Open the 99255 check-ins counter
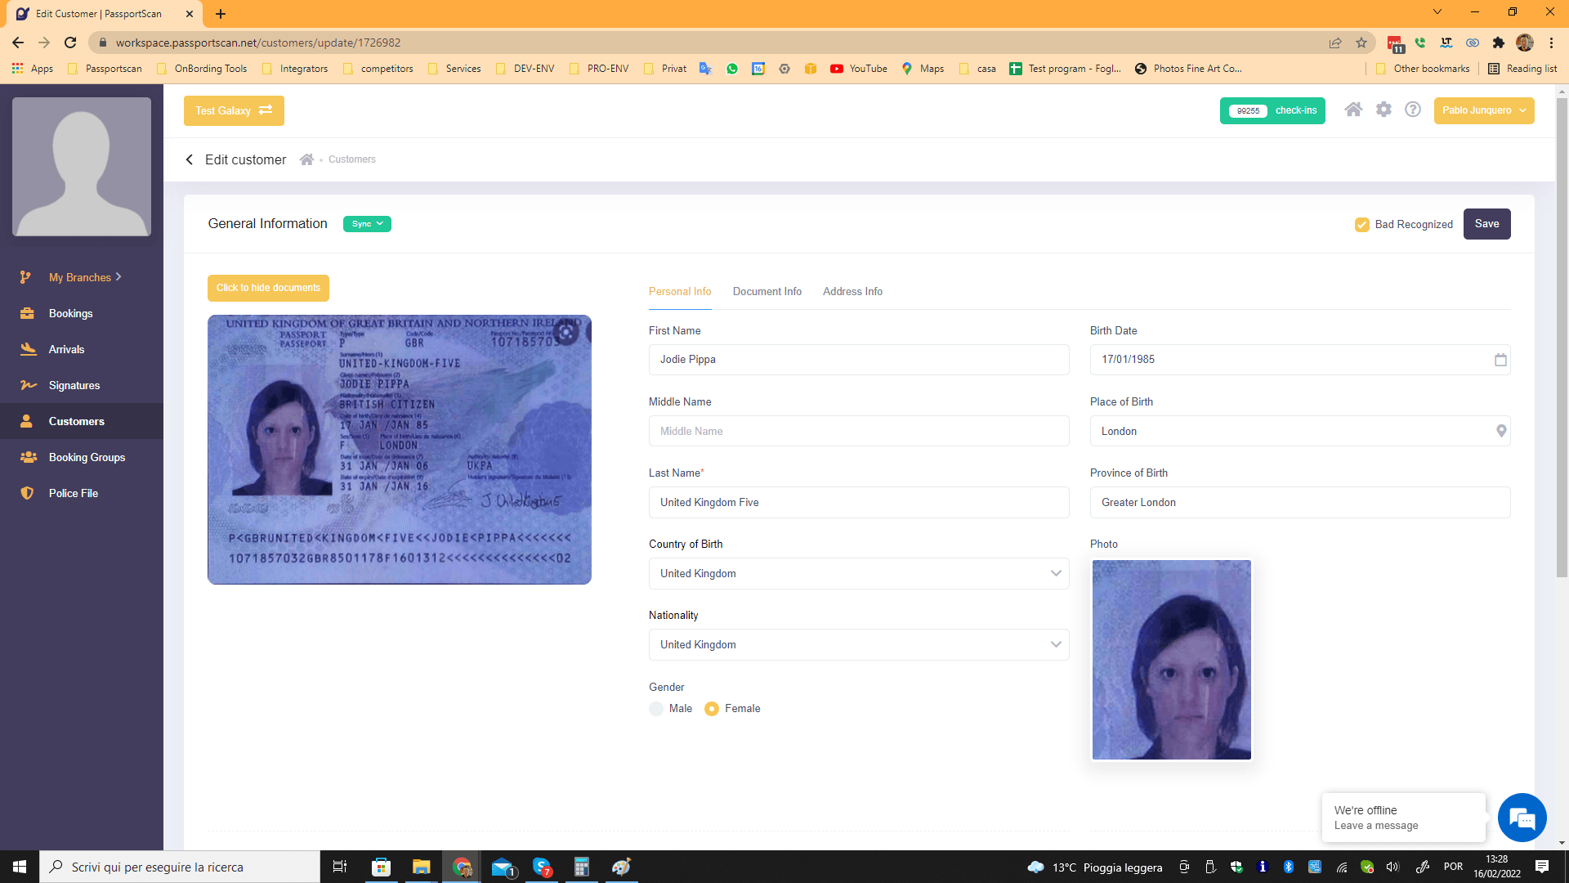 1272,110
